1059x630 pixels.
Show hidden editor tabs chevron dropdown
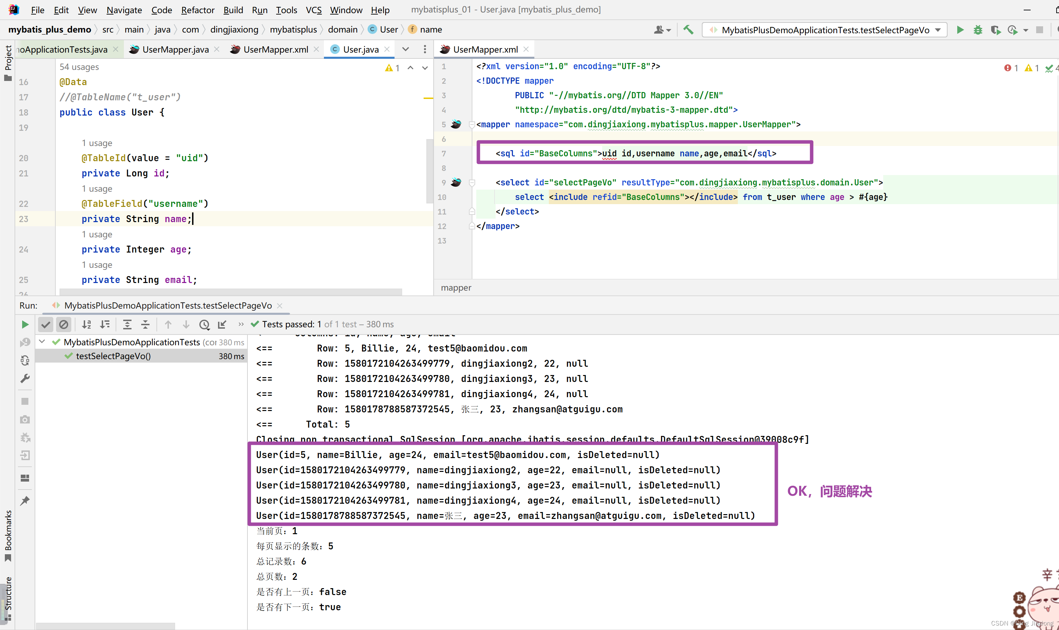[x=406, y=49]
